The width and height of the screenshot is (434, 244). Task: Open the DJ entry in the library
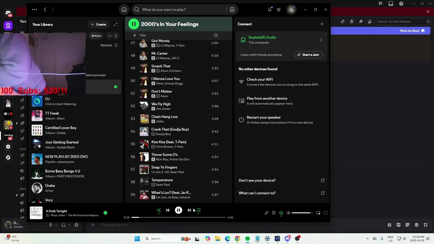pyautogui.click(x=75, y=101)
